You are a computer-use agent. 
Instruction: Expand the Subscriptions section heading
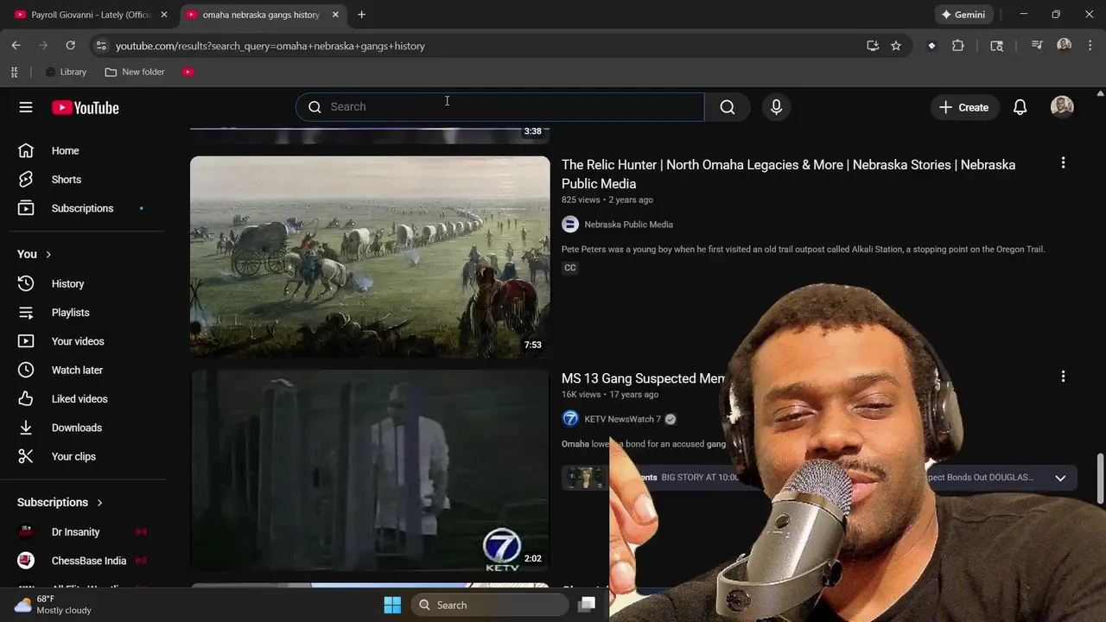tap(60, 502)
